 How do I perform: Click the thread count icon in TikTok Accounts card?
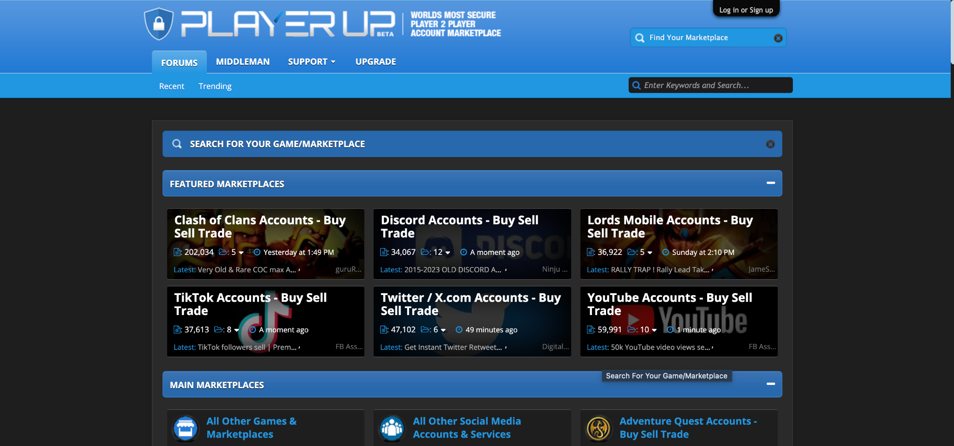(177, 329)
